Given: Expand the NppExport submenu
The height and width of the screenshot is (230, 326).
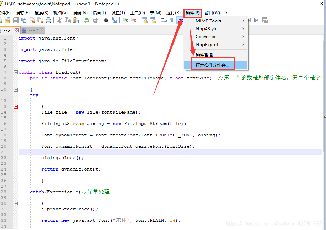Looking at the screenshot, I should [216, 45].
